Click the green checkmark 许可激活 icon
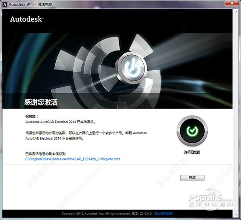Screen dimensions: 241x220 coord(192,131)
